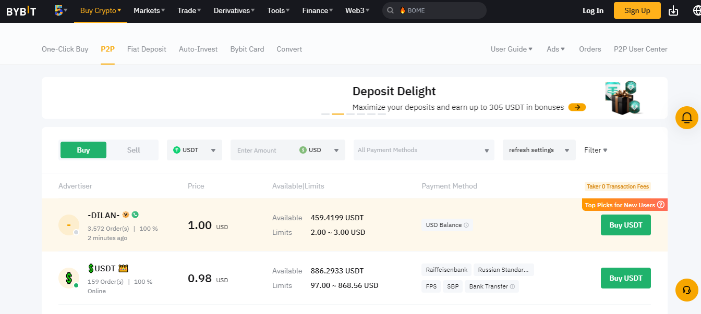This screenshot has height=314, width=701.
Task: Open the Finance menu
Action: [318, 10]
